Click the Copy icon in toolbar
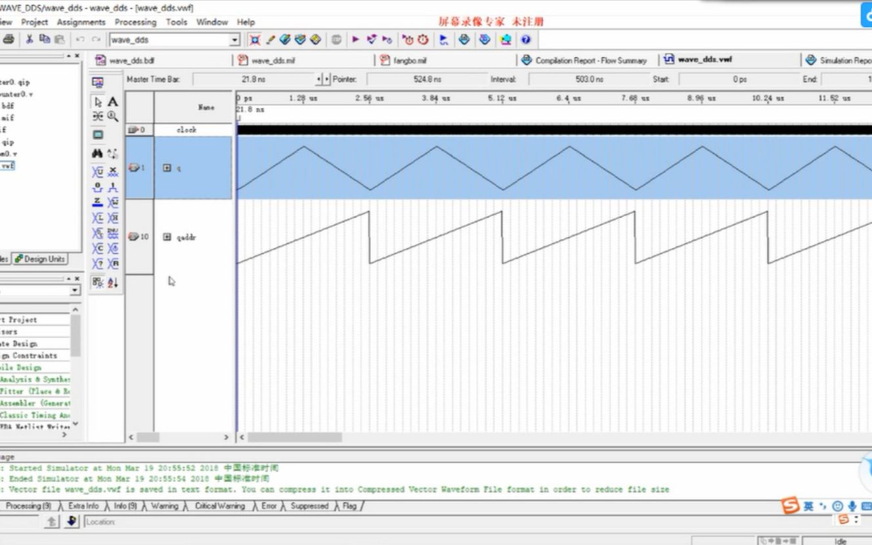The width and height of the screenshot is (872, 545). (45, 39)
